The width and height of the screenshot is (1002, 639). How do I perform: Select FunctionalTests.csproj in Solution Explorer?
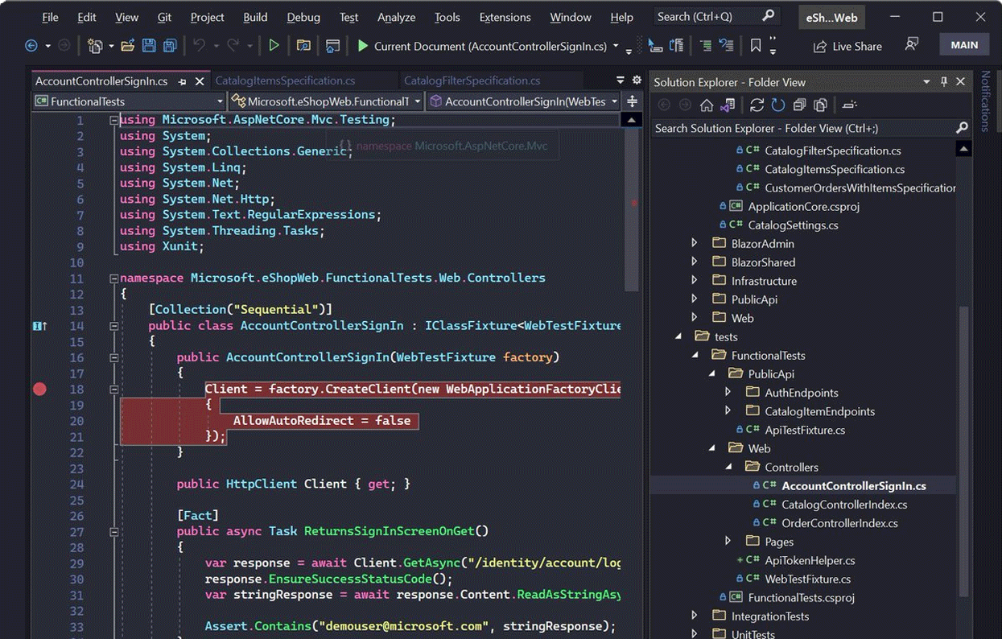(x=803, y=597)
